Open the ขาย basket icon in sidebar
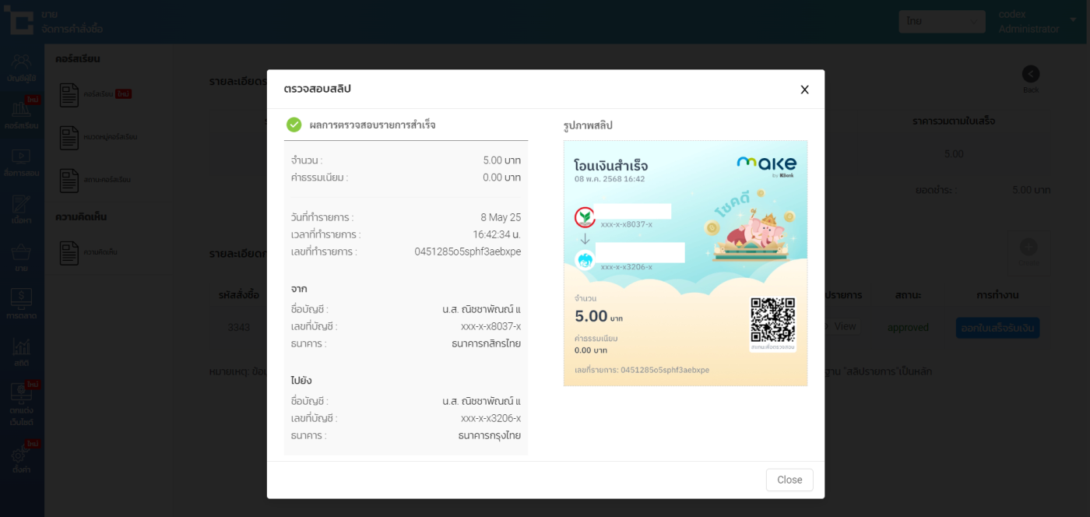Image resolution: width=1090 pixels, height=517 pixels. (x=21, y=257)
